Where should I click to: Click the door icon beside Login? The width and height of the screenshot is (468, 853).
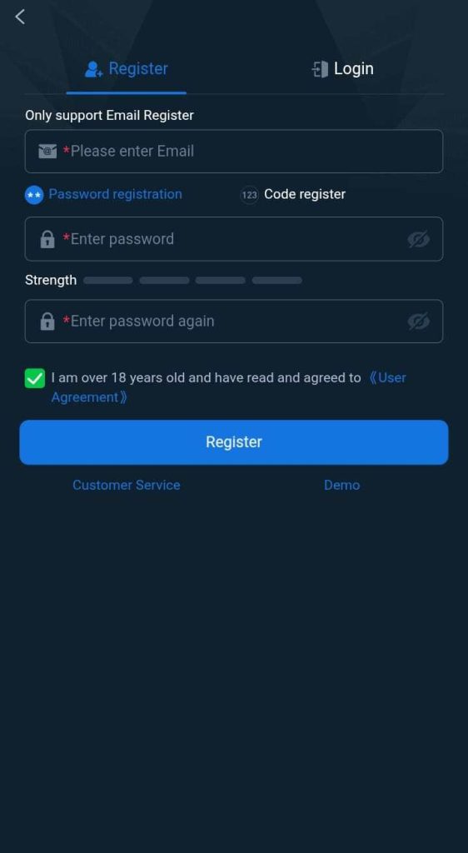[x=320, y=69]
